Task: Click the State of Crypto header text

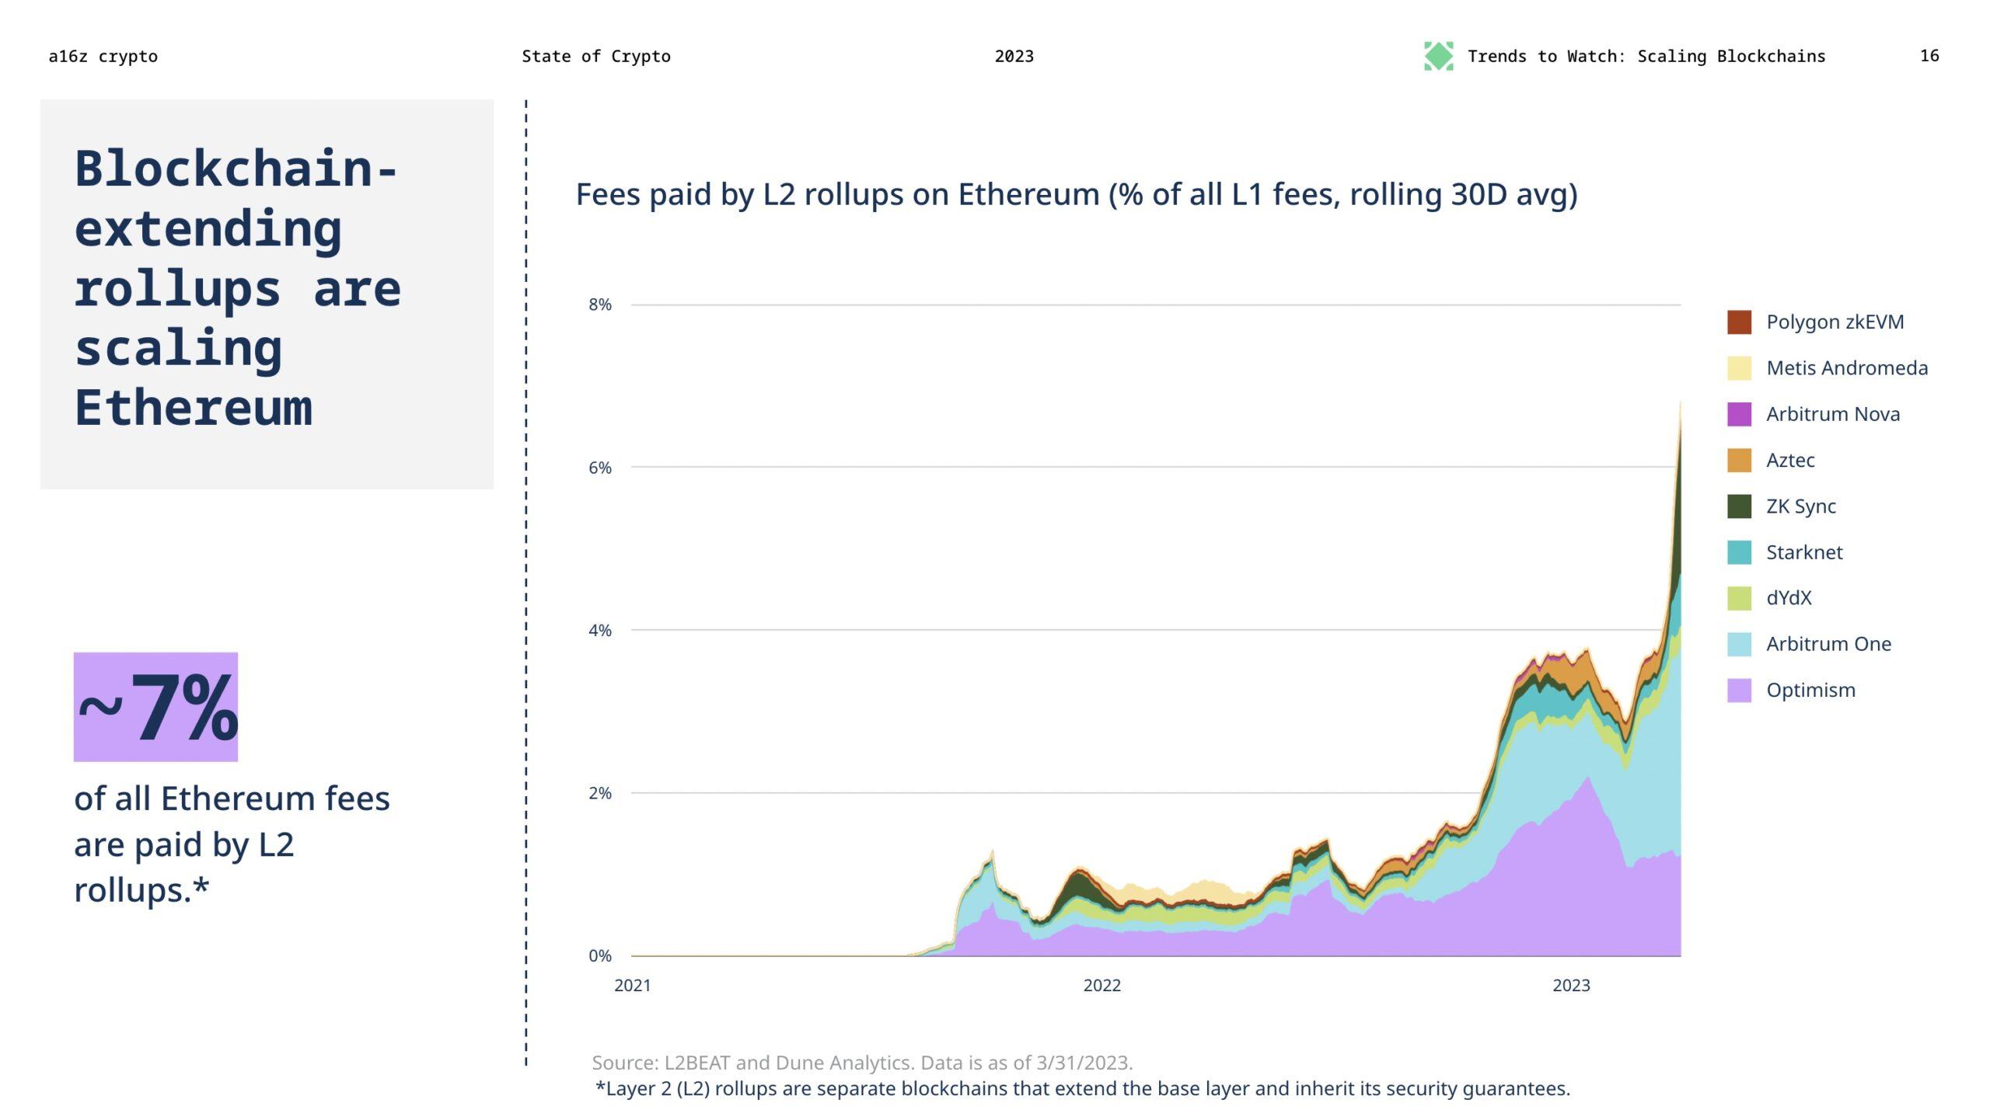Action: tap(595, 56)
